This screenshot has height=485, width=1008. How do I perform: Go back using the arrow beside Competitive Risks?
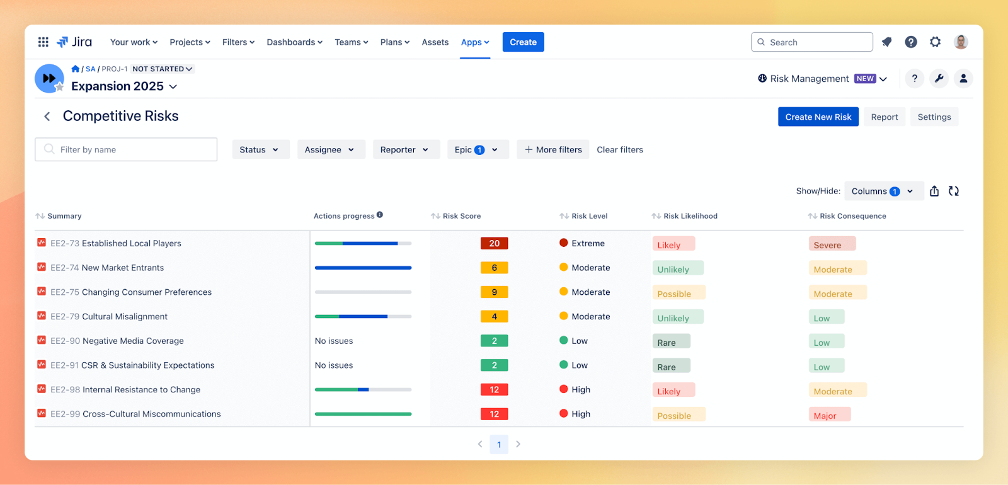click(x=47, y=117)
